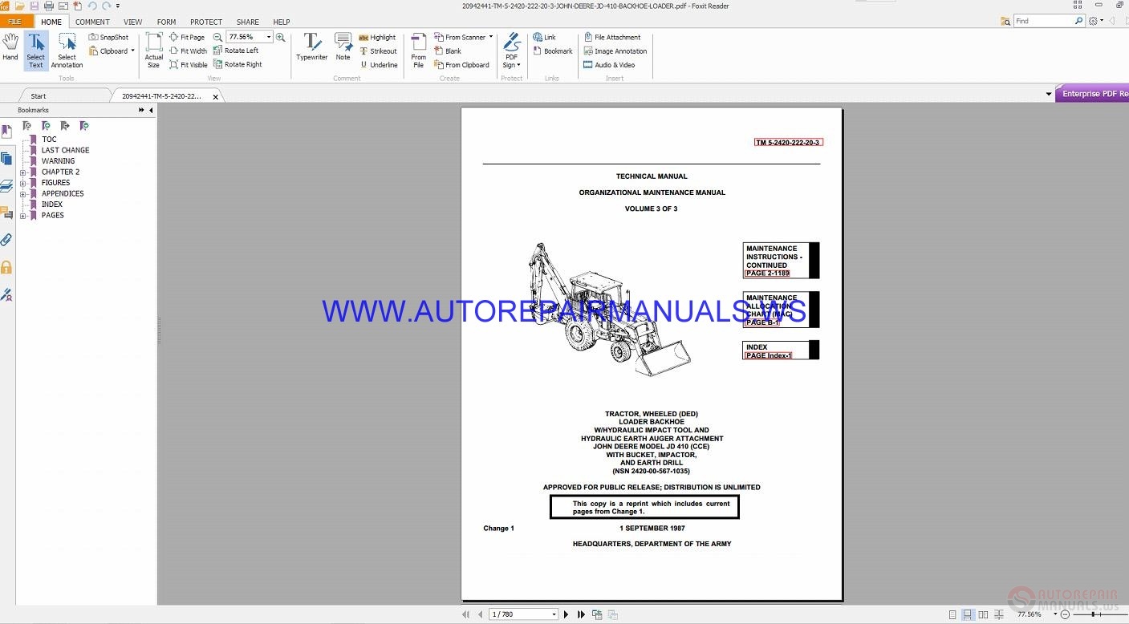The image size is (1129, 624).
Task: Go to the next page
Action: [x=567, y=614]
